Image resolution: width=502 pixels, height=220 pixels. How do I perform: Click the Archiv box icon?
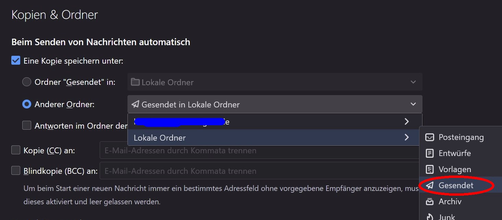tap(430, 202)
